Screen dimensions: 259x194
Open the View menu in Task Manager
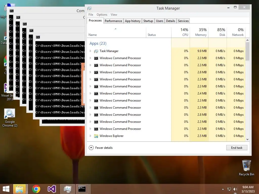pos(114,14)
